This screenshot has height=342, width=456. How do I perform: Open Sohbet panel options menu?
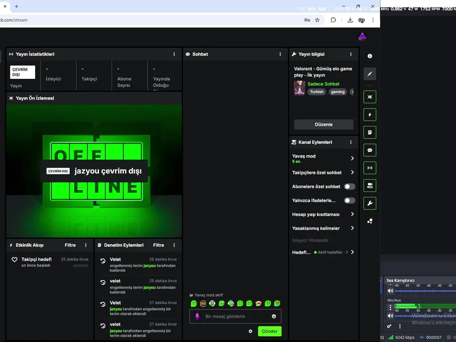point(280,54)
